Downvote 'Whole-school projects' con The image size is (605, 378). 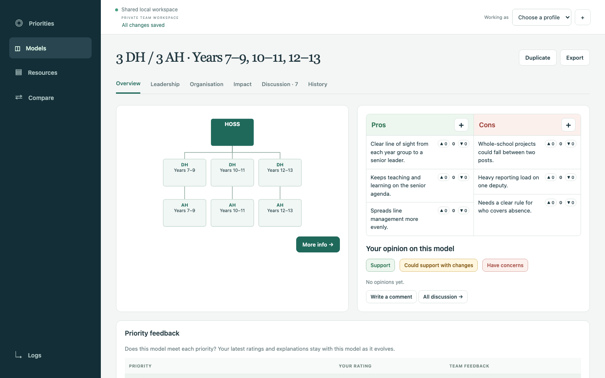point(571,144)
